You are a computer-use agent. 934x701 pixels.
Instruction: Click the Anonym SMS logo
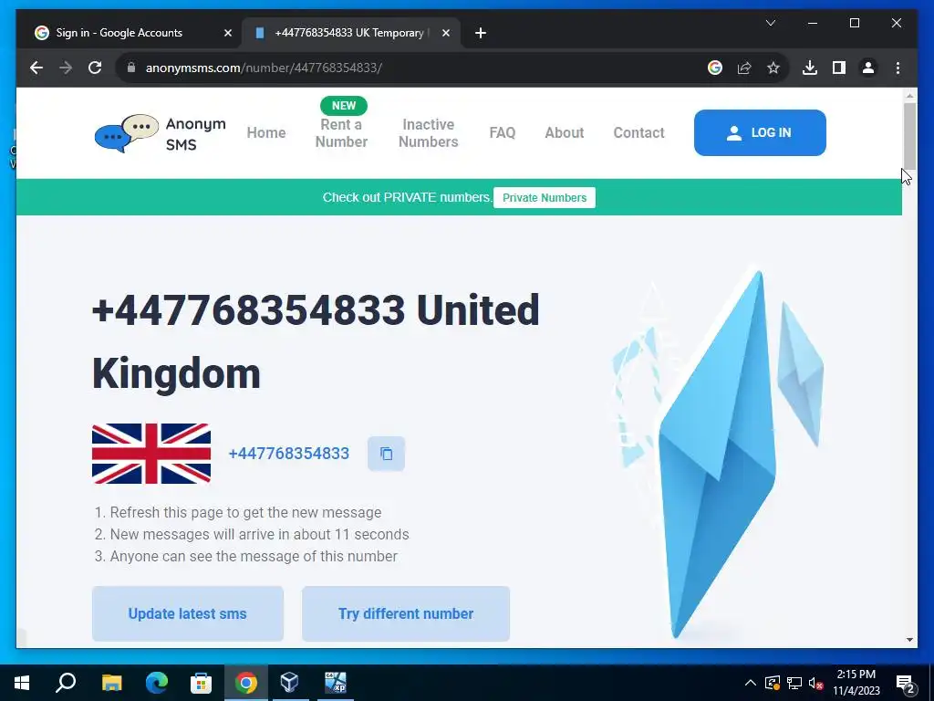[161, 133]
